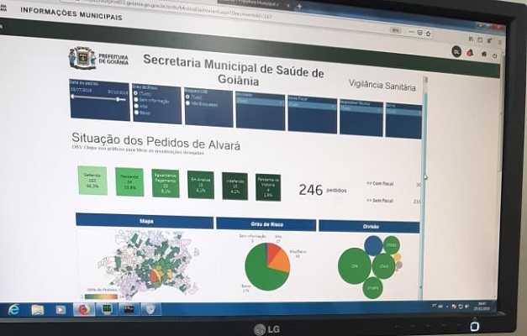This screenshot has width=527, height=336.
Task: Open the shield taskbar app
Action: (150, 309)
